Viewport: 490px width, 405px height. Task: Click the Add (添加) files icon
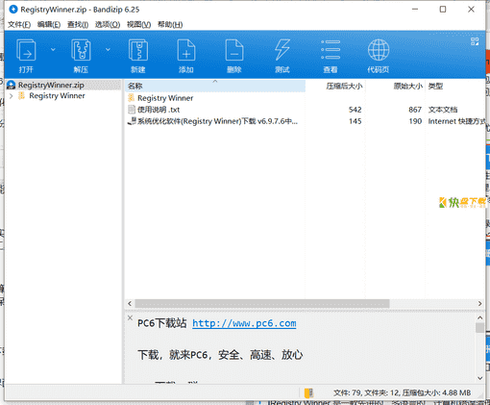pyautogui.click(x=186, y=50)
